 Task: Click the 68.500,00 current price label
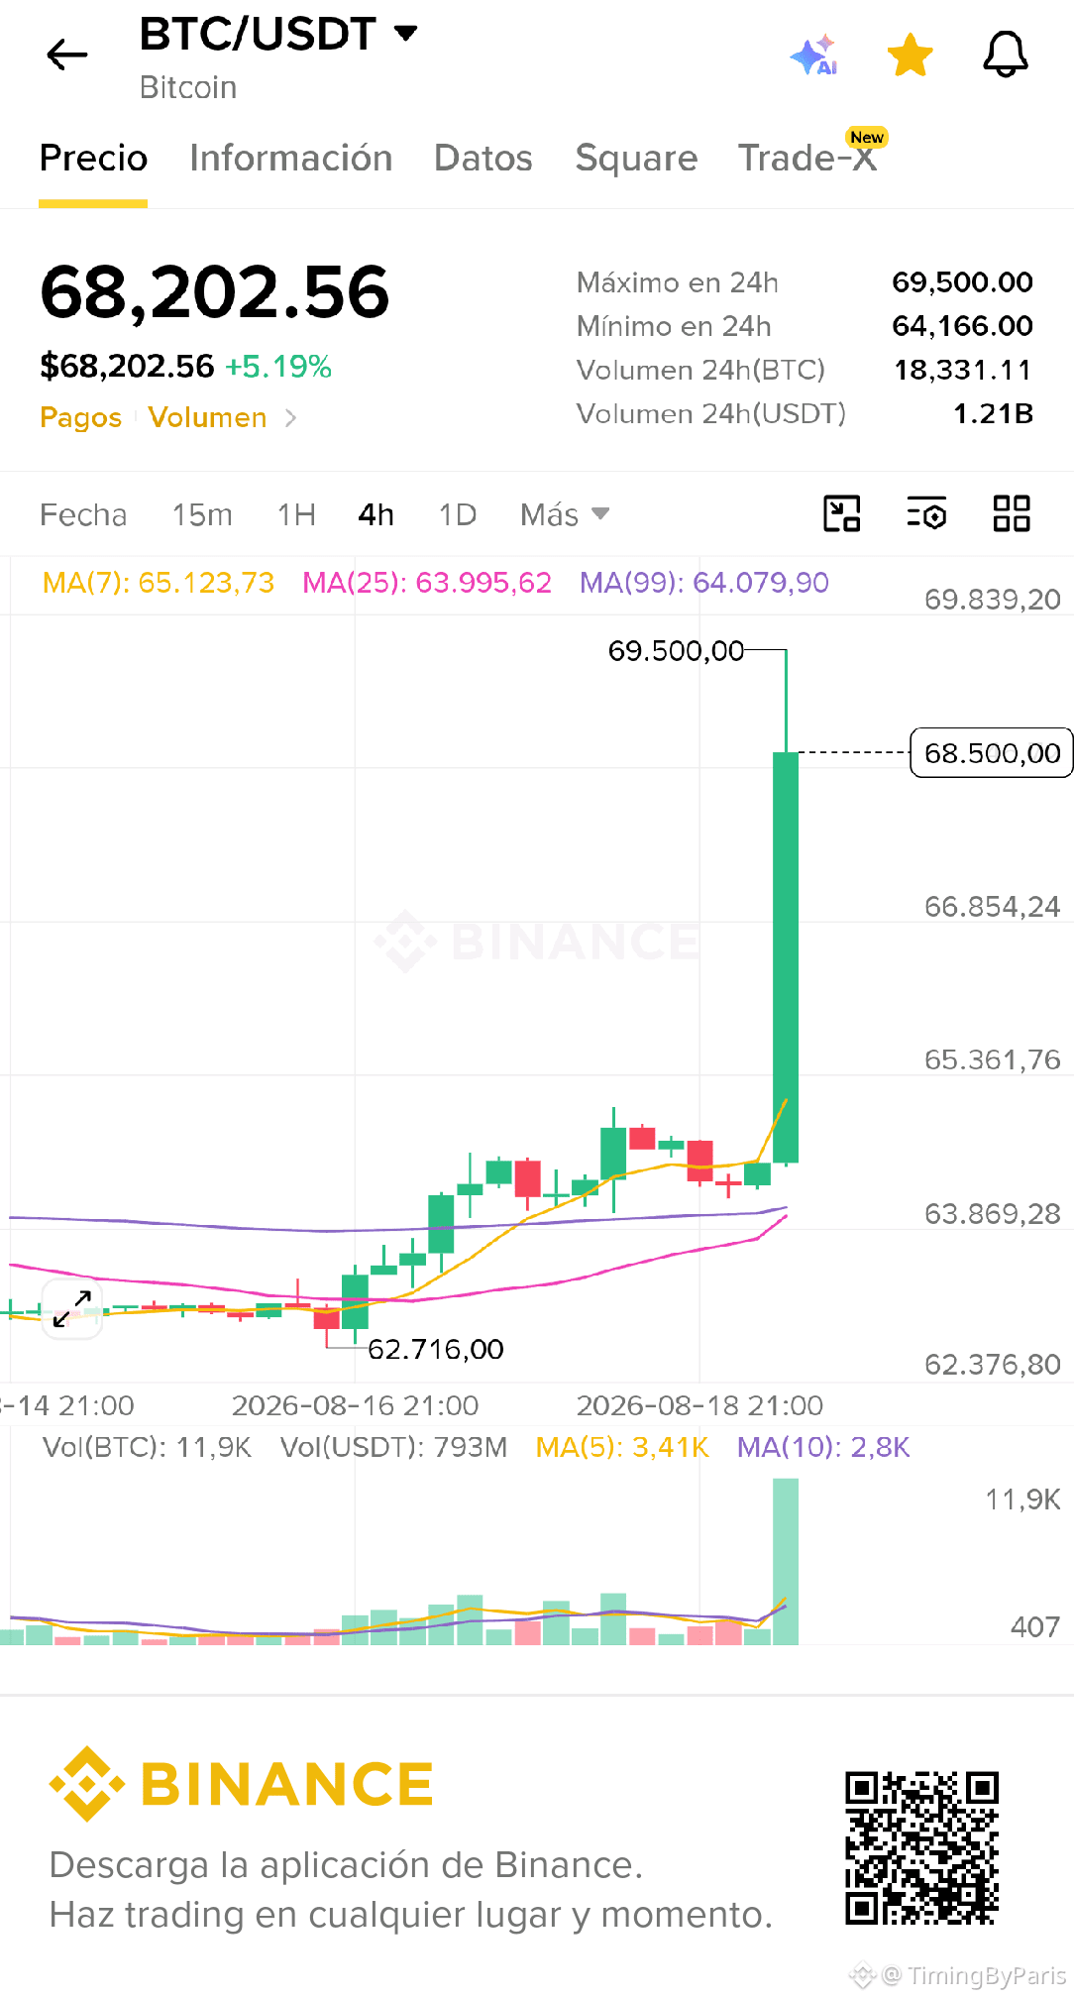992,753
